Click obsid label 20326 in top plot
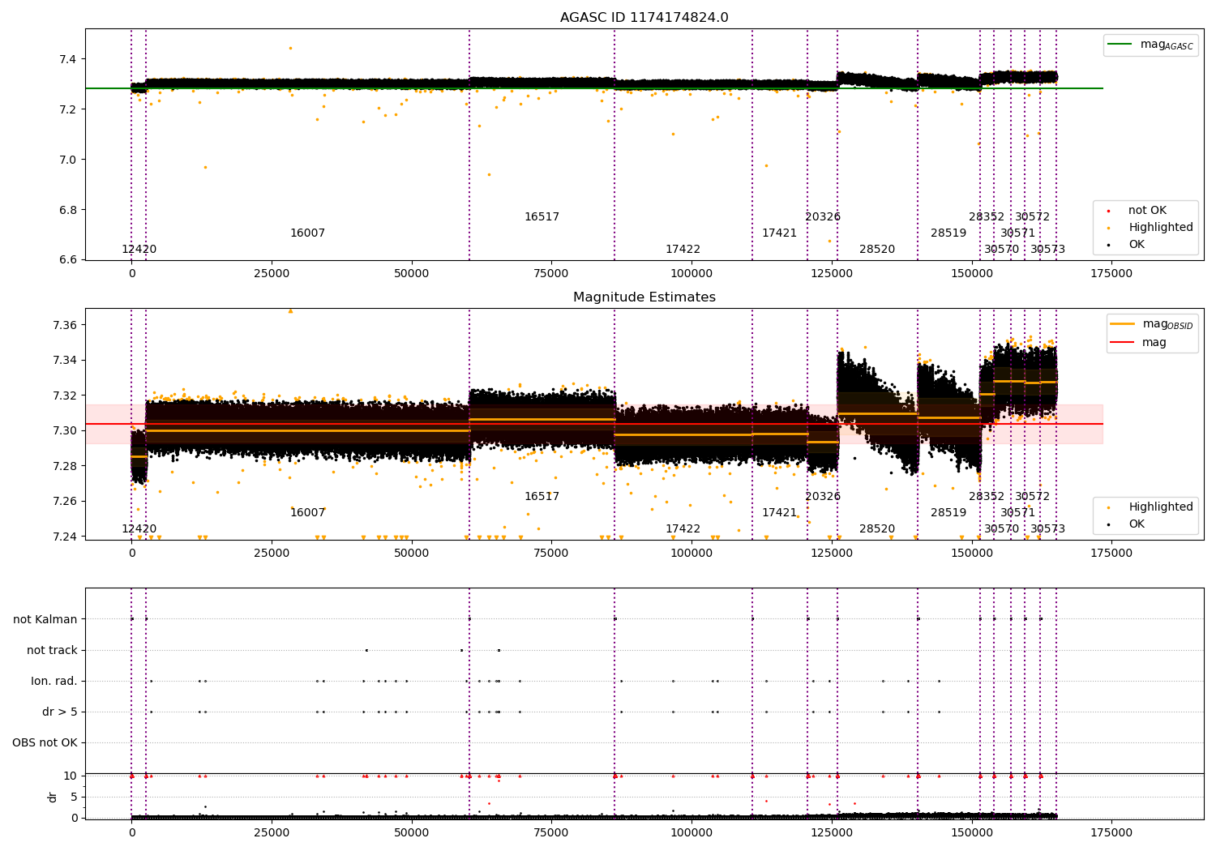This screenshot has height=851, width=1216. pyautogui.click(x=823, y=217)
